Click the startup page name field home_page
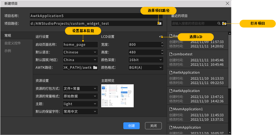Viewport: 276px width, 135px height. [80, 45]
